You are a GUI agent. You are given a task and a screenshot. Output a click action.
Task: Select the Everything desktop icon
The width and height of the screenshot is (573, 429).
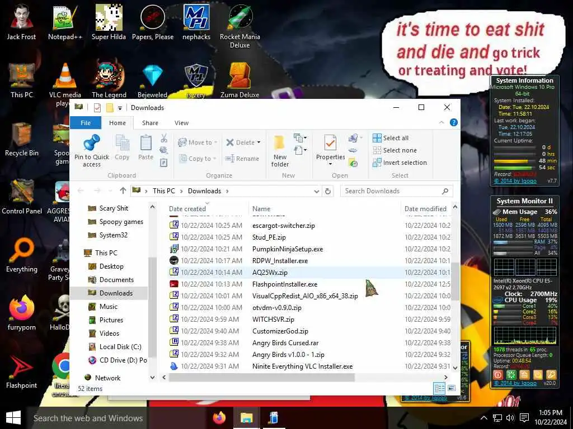click(x=22, y=255)
